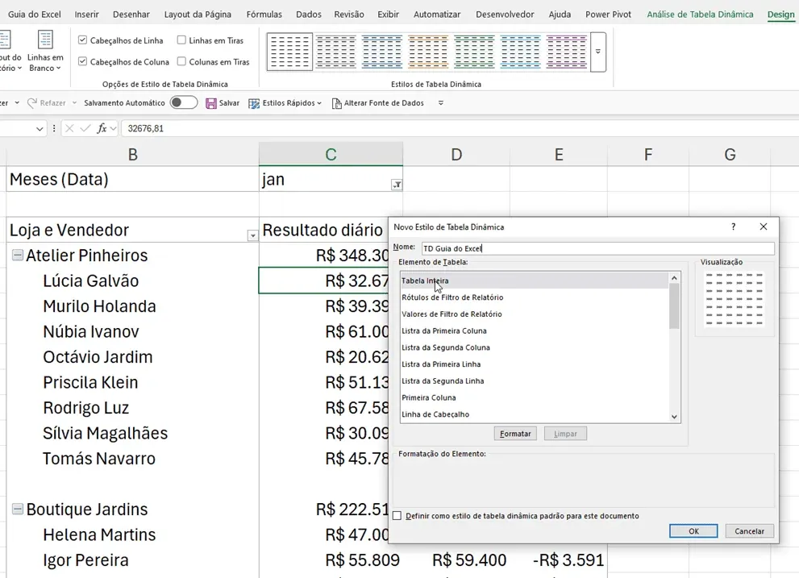The width and height of the screenshot is (799, 578).
Task: Click the Formatar button
Action: (x=515, y=434)
